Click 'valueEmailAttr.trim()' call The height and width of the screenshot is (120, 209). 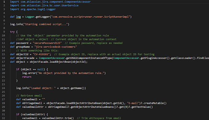(x=58, y=118)
